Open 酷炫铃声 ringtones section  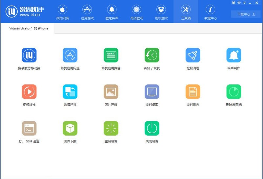(x=112, y=12)
